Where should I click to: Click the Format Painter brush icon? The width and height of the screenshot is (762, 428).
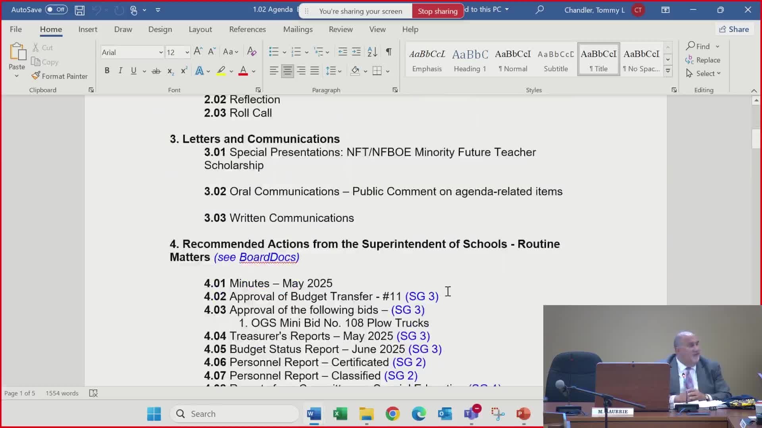36,76
